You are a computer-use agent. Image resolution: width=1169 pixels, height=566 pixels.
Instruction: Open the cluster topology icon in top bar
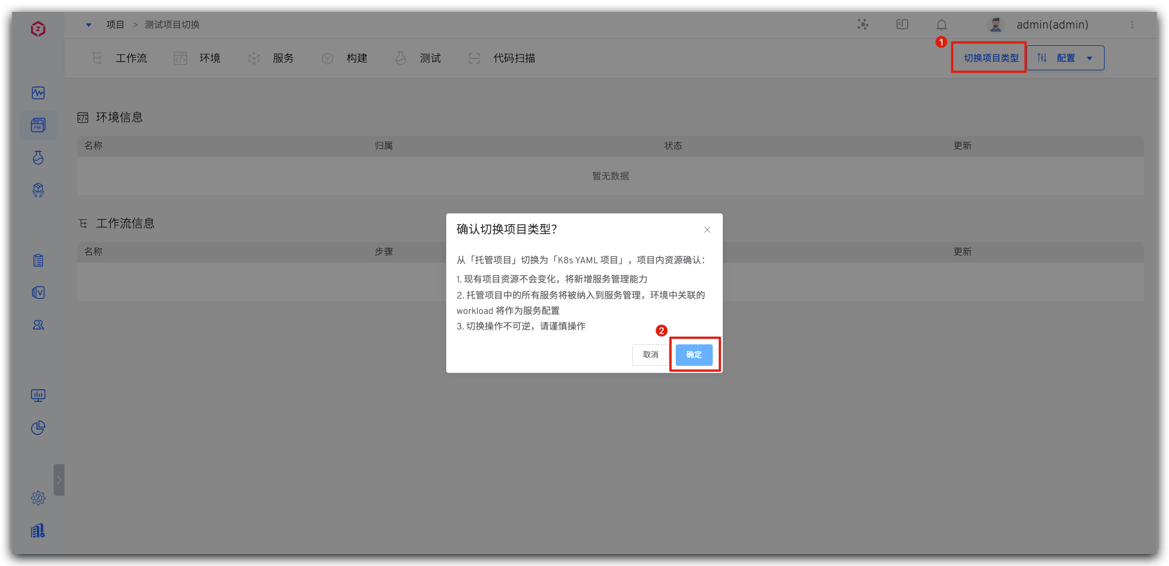tap(862, 24)
